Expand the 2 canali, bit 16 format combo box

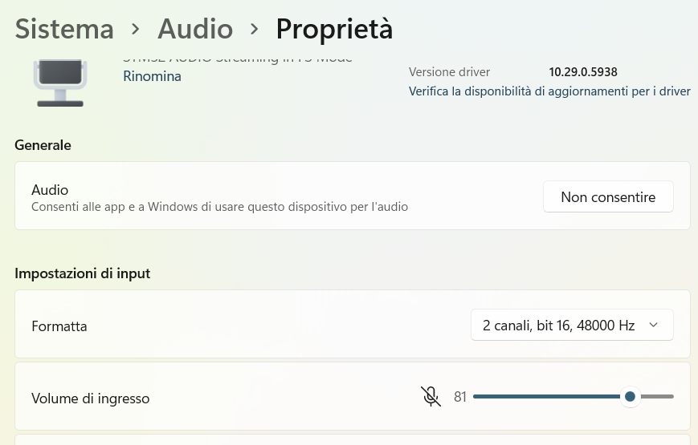572,325
